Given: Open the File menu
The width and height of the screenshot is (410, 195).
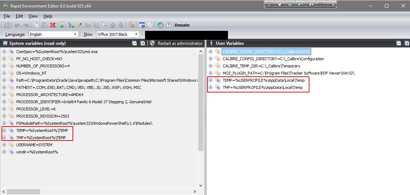Looking at the screenshot, I should click(7, 16).
